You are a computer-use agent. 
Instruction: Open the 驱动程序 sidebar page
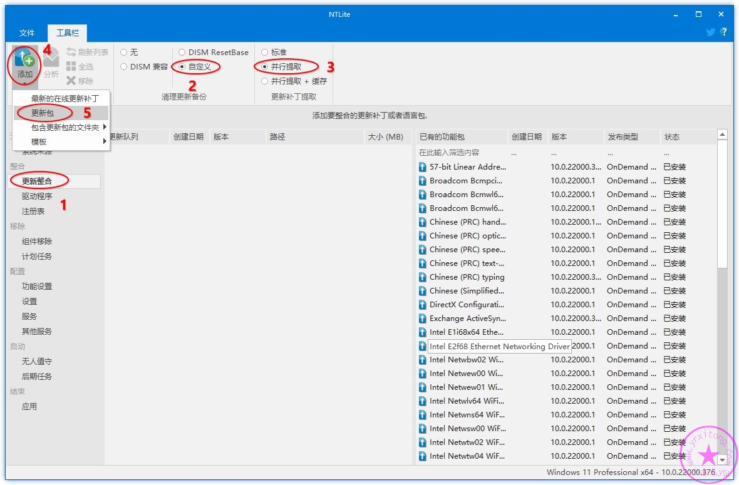(x=37, y=196)
